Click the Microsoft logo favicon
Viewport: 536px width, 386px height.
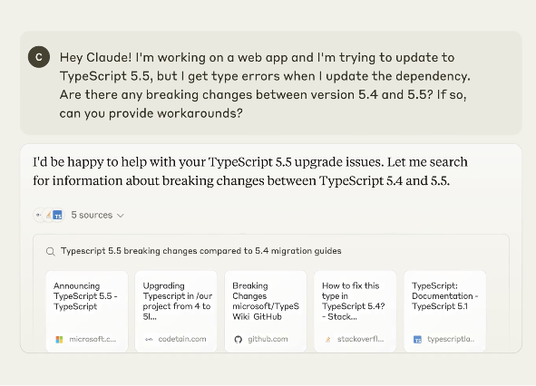tap(59, 340)
